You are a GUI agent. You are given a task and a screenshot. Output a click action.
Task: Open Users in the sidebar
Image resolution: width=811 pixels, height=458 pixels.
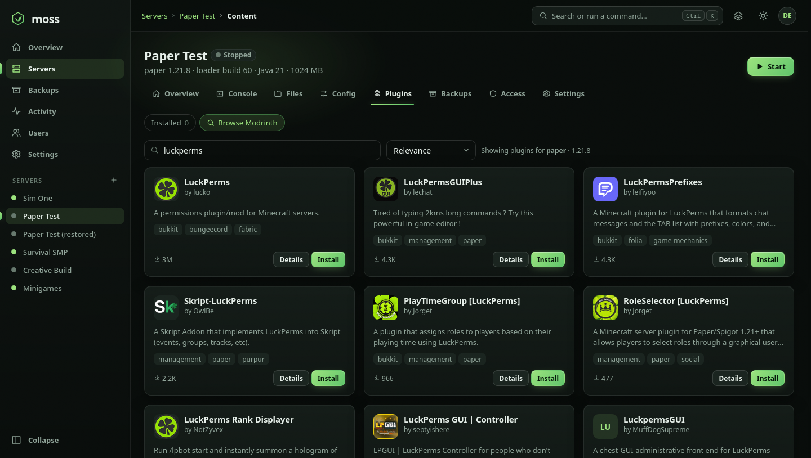pos(65,133)
